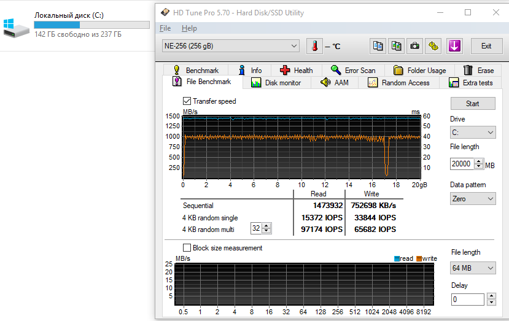Click the copy screenshot to clipboard icon
Viewport: 509px width, 321px height.
click(397, 46)
